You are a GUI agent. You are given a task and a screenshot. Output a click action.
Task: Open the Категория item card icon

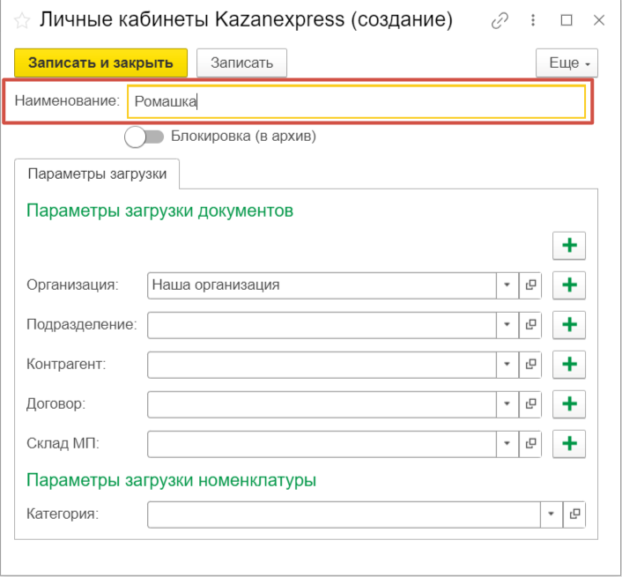[574, 514]
